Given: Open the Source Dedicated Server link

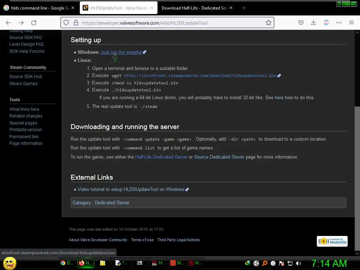Looking at the screenshot, I should [x=219, y=157].
